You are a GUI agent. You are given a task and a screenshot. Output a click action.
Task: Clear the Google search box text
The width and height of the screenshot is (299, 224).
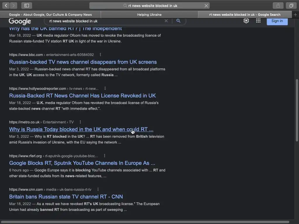[x=166, y=21]
